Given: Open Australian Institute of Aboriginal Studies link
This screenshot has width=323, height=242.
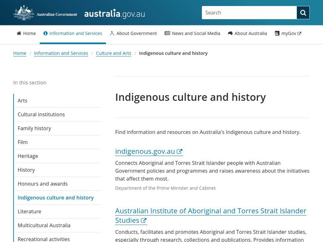Looking at the screenshot, I should pyautogui.click(x=210, y=216).
